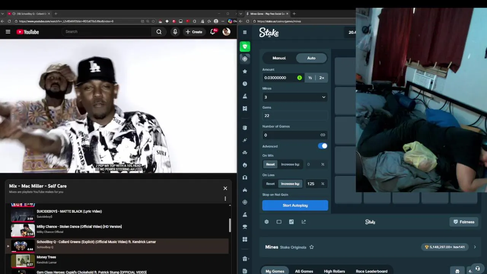Open the single flame icon in Stake sidebar
The height and width of the screenshot is (274, 487).
(245, 165)
